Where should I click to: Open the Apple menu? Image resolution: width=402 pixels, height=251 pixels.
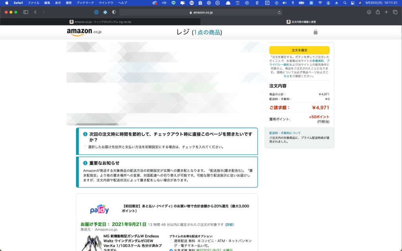[7, 3]
